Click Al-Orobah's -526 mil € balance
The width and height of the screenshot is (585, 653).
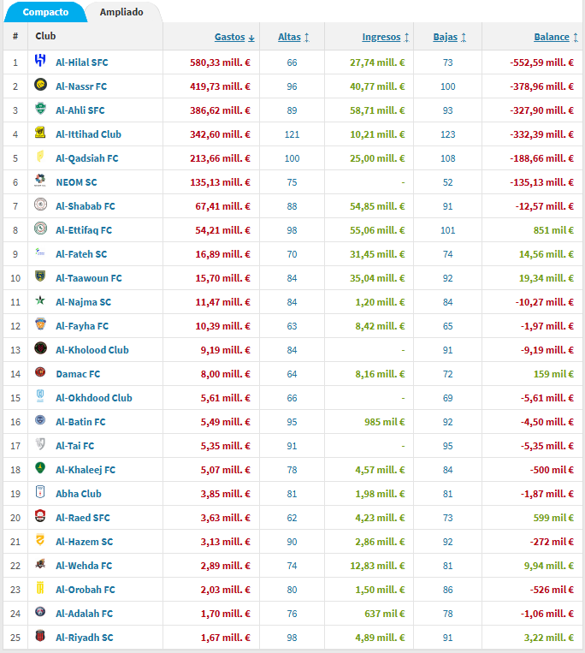(552, 590)
